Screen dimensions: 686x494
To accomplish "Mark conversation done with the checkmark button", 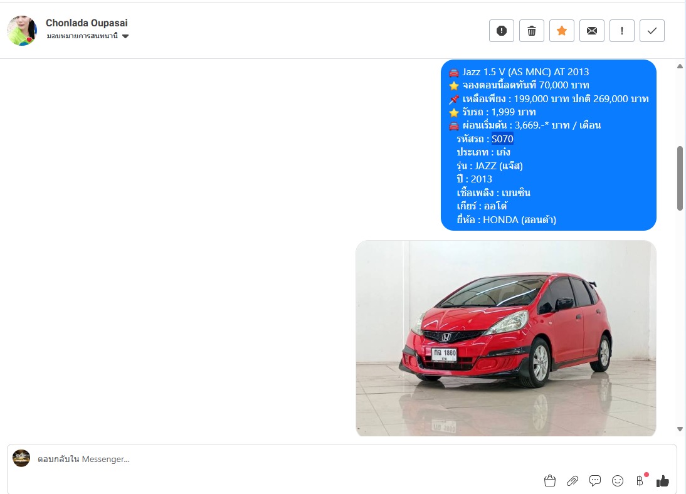I will (x=652, y=31).
